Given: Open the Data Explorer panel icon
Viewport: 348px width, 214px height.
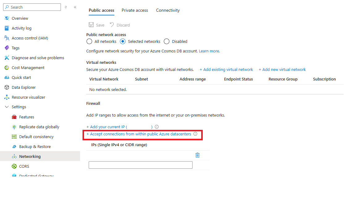Looking at the screenshot, I should pyautogui.click(x=7, y=87).
